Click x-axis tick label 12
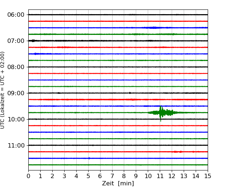This screenshot has width=236, height=189. pyautogui.click(x=172, y=176)
